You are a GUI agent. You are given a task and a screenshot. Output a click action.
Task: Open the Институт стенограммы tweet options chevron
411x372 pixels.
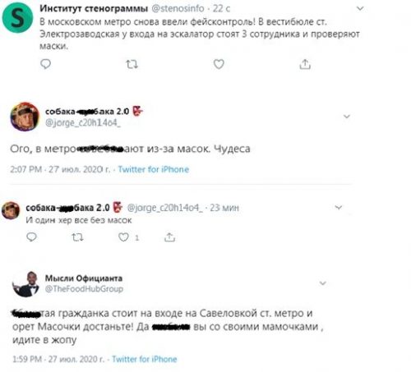(360, 8)
